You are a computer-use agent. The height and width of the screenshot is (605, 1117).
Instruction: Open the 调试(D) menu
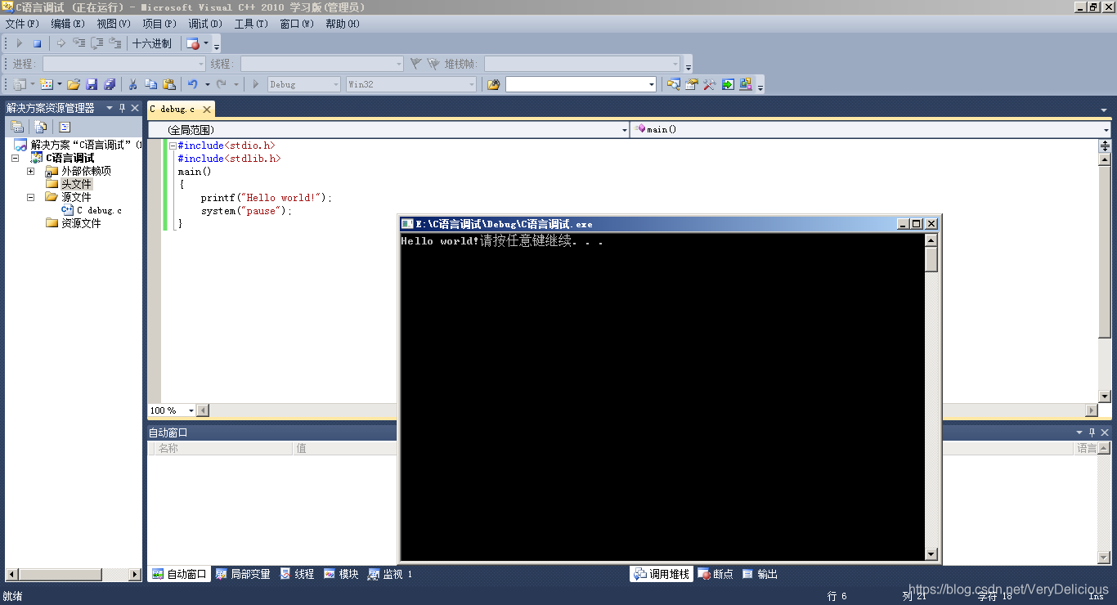pyautogui.click(x=205, y=24)
